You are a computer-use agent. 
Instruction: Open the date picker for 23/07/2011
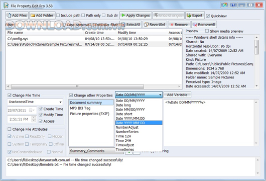(32, 110)
